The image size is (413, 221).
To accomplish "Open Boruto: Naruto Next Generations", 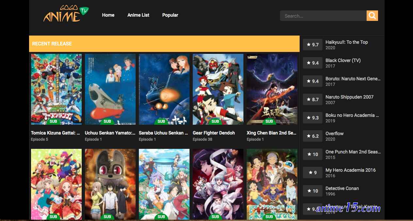I will [353, 79].
